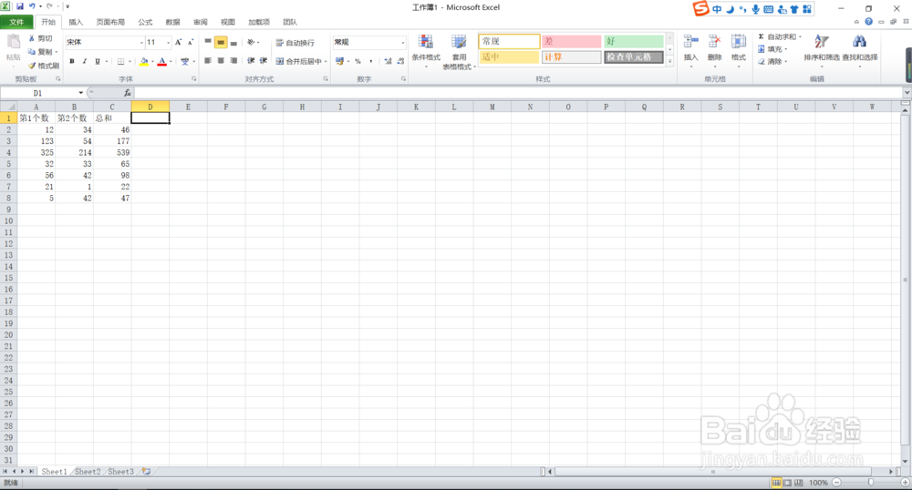This screenshot has width=912, height=490.
Task: Select the Check Cell (检查单元格) style
Action: [634, 56]
